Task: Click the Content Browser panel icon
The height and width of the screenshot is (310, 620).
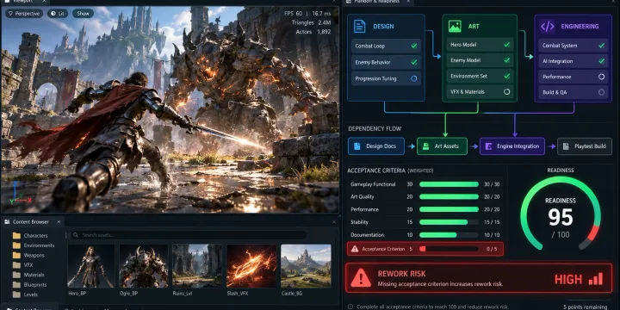Action: (x=7, y=222)
